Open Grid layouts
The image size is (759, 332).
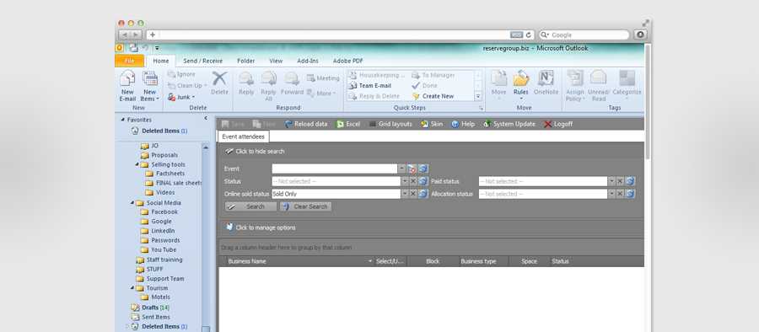390,124
